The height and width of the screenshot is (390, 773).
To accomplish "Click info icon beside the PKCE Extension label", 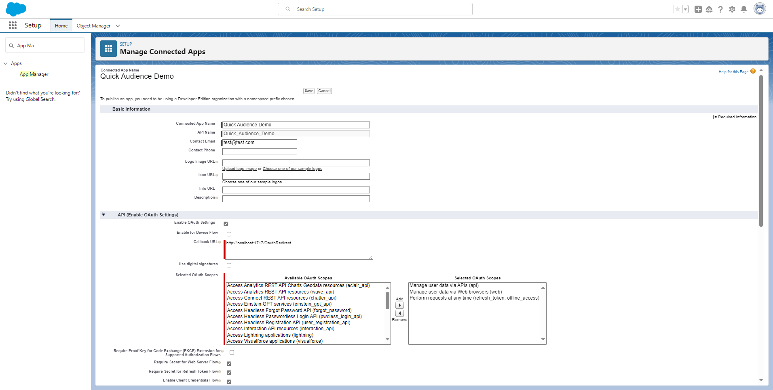I will (x=222, y=351).
